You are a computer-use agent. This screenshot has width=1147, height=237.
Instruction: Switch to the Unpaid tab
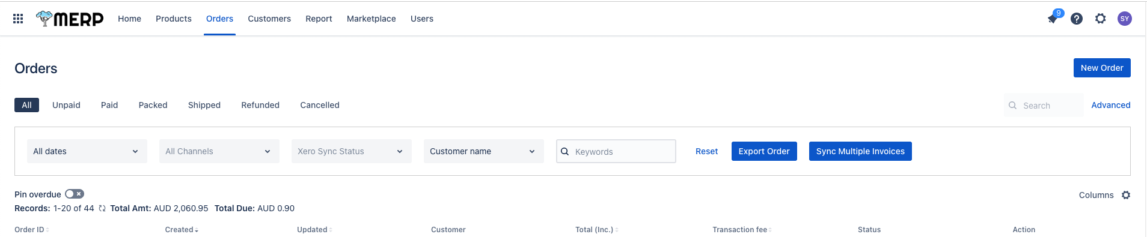66,105
